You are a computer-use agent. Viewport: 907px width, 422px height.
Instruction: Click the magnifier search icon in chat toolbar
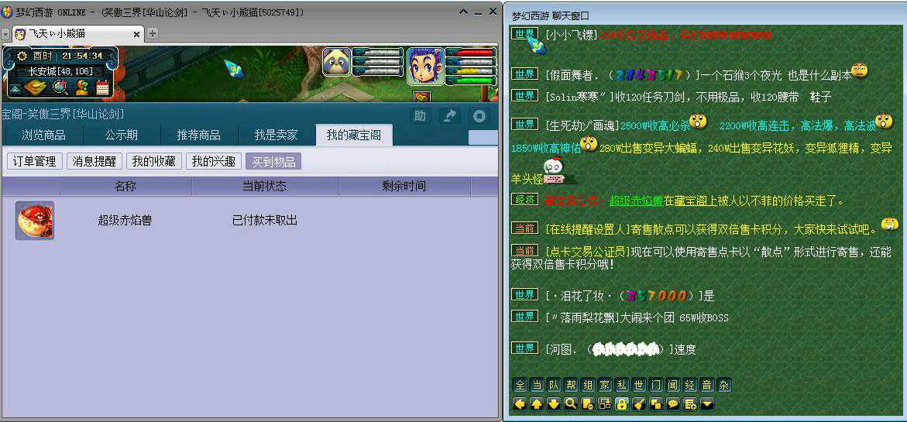coord(571,403)
